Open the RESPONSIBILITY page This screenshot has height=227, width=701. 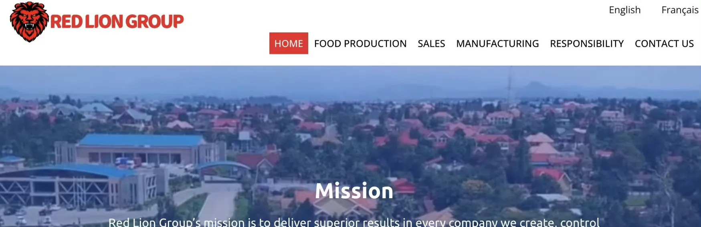587,44
